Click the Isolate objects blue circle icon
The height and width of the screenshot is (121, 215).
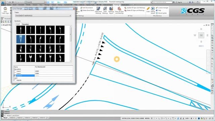click(199, 118)
